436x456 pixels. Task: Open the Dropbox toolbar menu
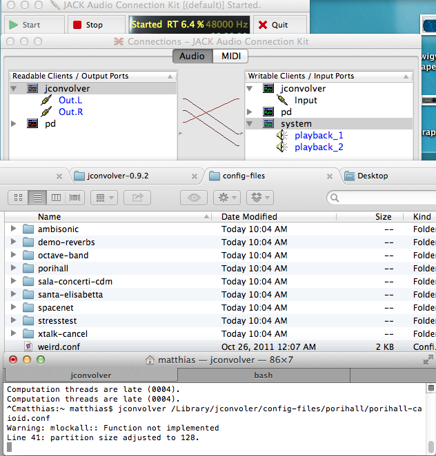[x=260, y=198]
